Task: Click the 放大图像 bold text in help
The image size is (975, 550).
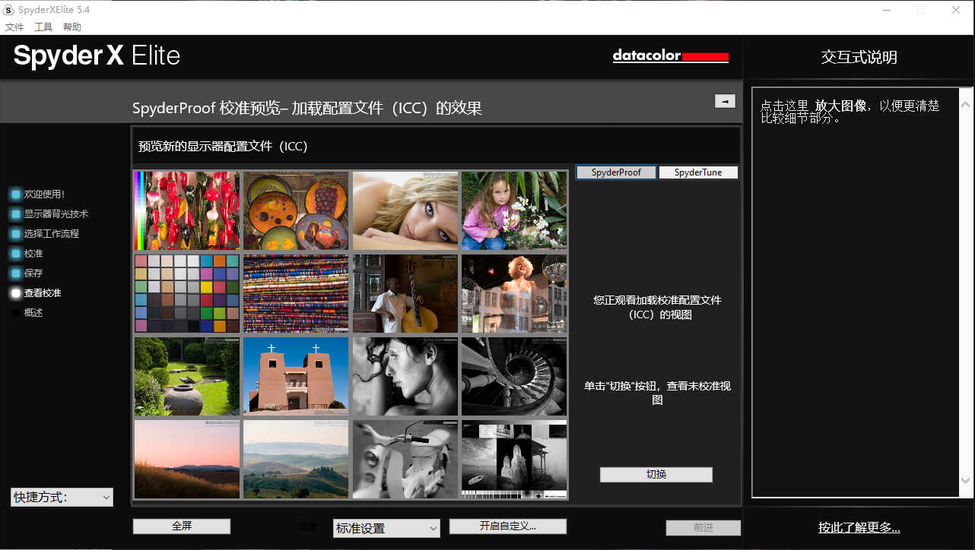Action: click(x=840, y=106)
